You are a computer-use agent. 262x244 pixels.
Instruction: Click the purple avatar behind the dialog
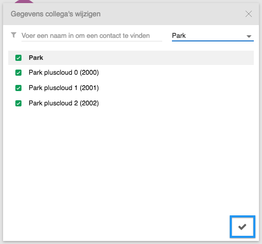tap(24, 2)
